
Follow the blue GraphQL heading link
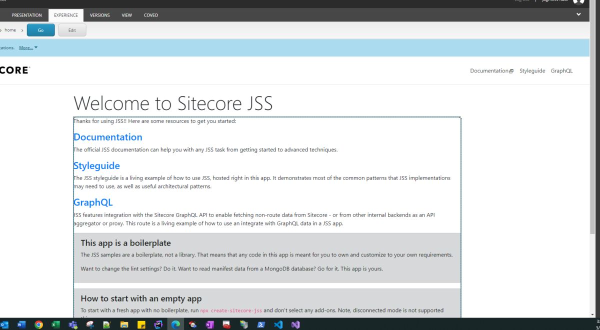93,202
